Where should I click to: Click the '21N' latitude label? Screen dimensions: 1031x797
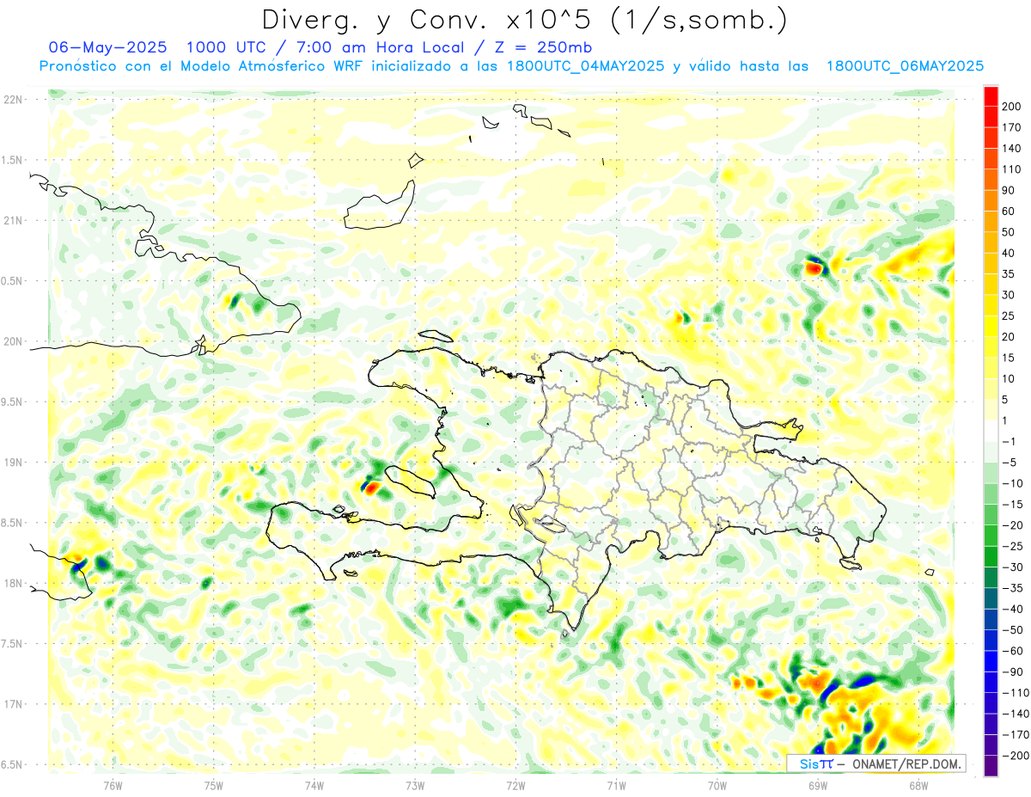[12, 221]
